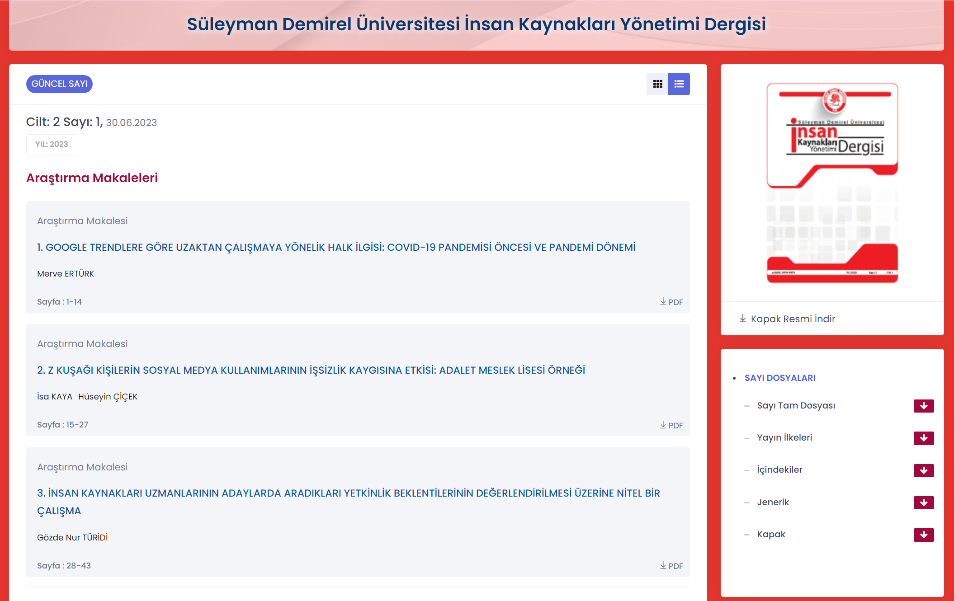Image resolution: width=954 pixels, height=601 pixels.
Task: Click the journal title header
Action: pyautogui.click(x=476, y=24)
